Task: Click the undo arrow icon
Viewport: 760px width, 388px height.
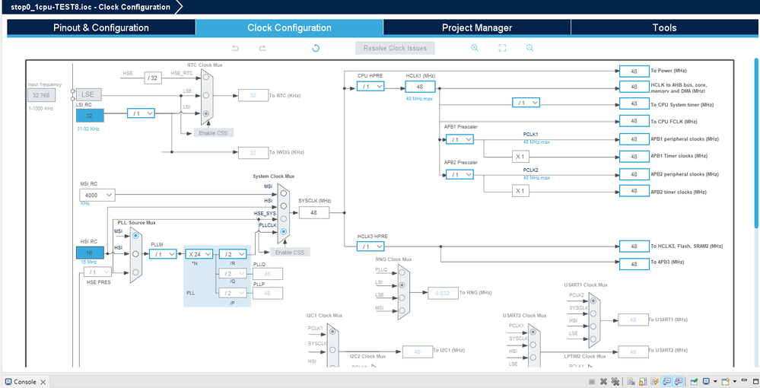Action: pyautogui.click(x=235, y=48)
